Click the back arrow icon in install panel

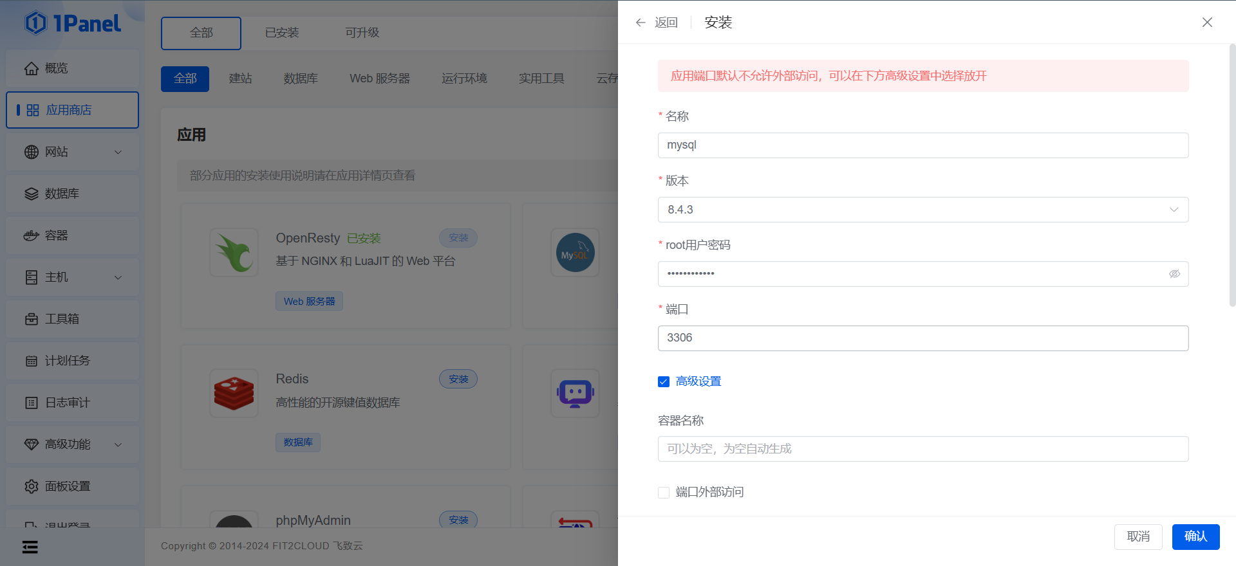click(641, 23)
